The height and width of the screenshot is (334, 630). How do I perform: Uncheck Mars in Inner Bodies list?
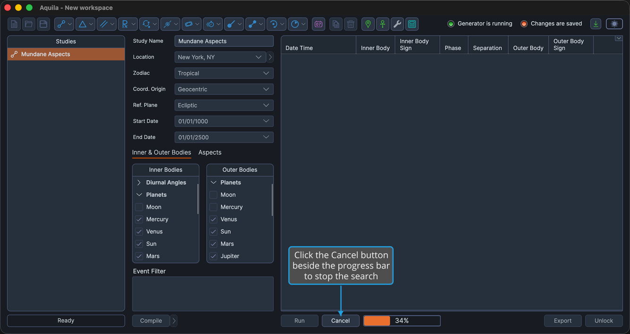[x=139, y=256]
